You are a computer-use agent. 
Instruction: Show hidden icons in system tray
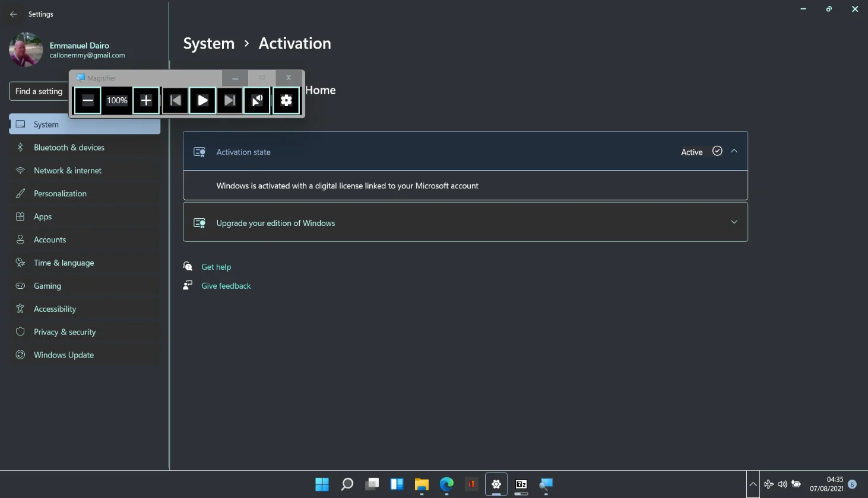point(753,484)
